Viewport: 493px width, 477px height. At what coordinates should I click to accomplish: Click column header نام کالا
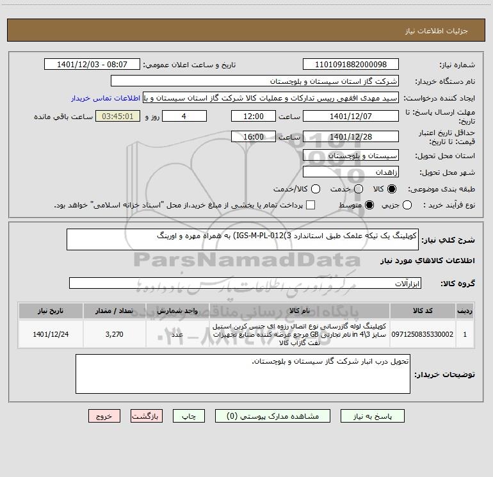300,311
